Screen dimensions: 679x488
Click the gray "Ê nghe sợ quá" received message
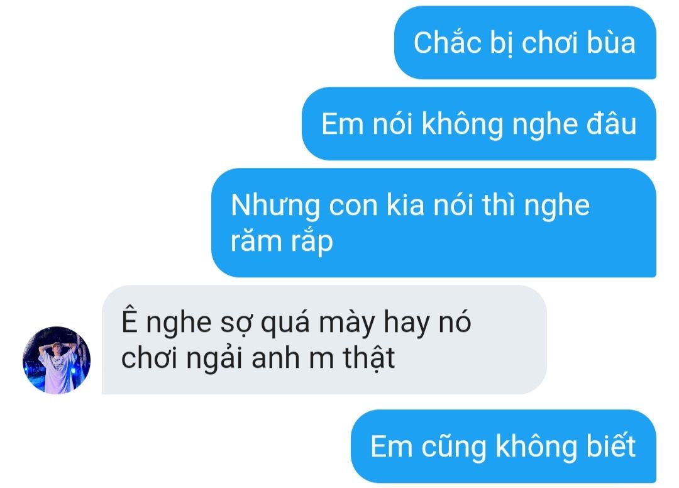coord(324,340)
